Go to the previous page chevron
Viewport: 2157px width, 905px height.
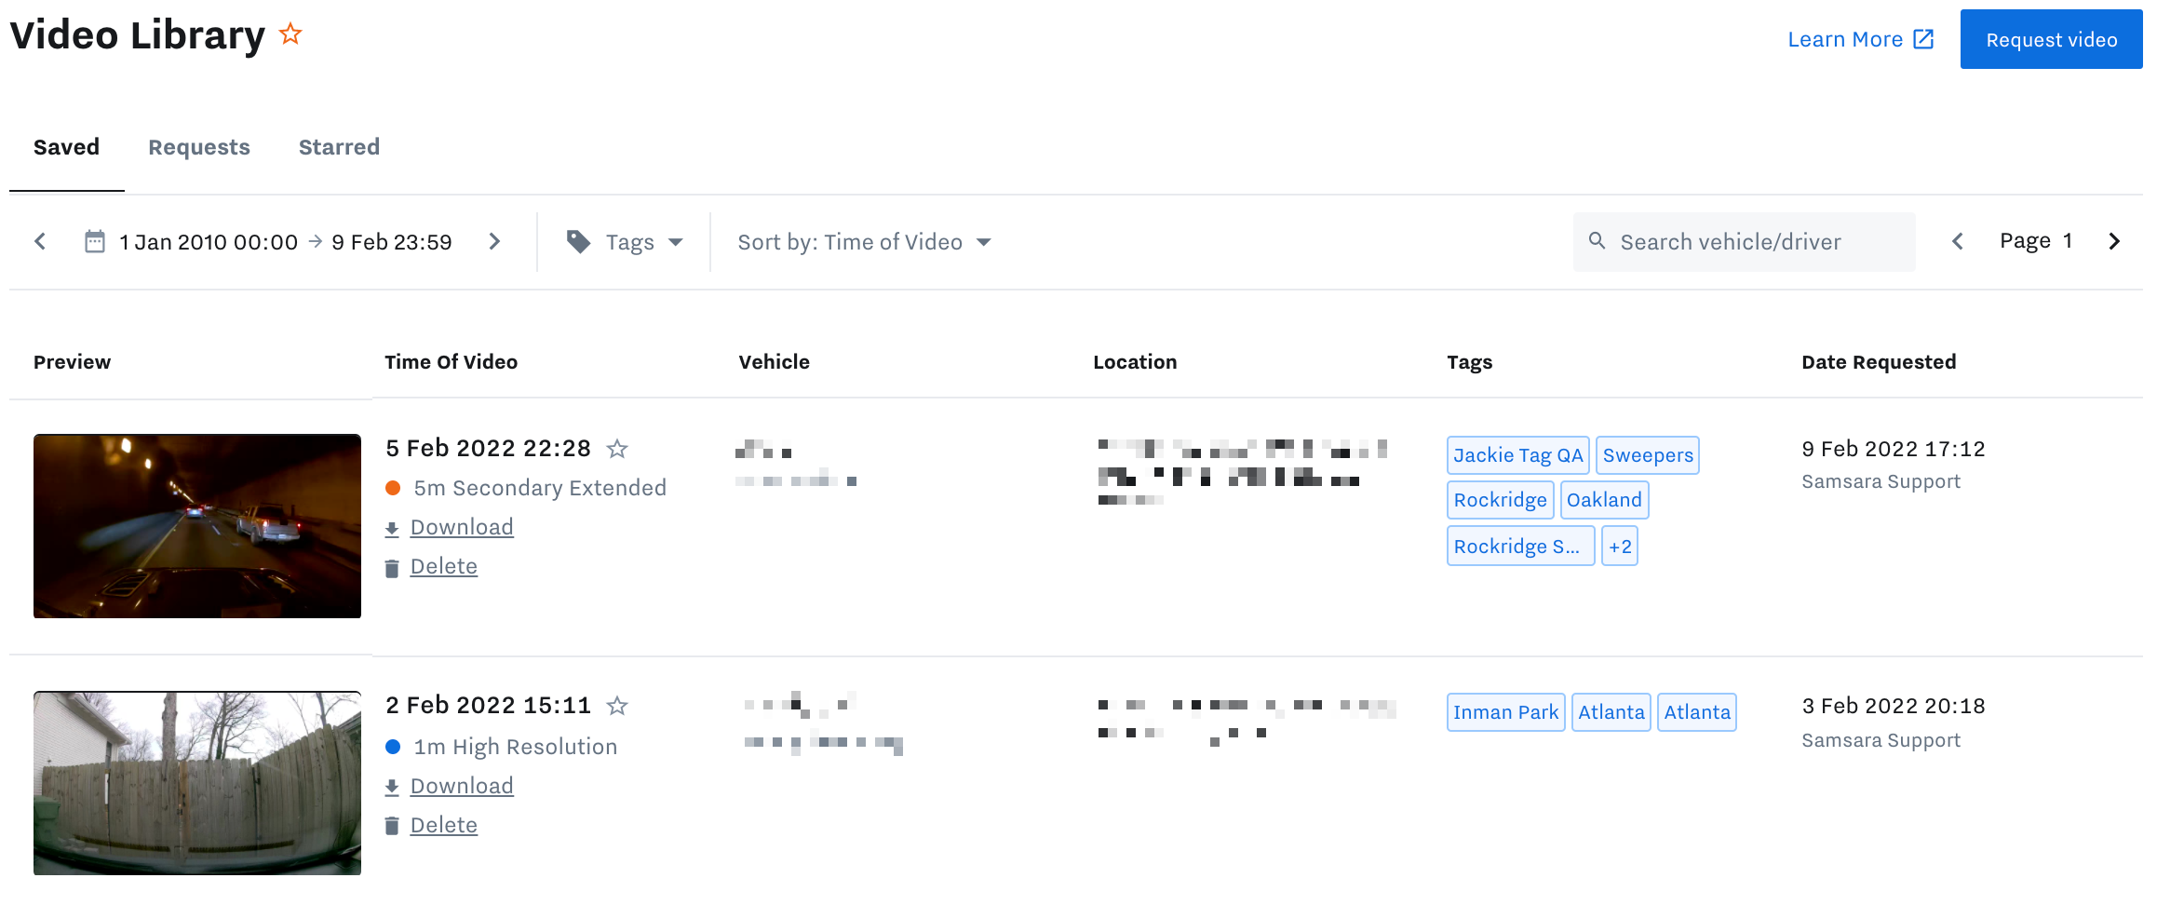[1958, 242]
